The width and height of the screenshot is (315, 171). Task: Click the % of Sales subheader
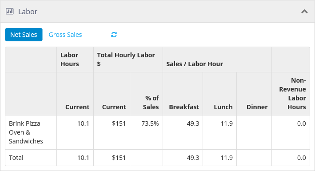tap(151, 103)
